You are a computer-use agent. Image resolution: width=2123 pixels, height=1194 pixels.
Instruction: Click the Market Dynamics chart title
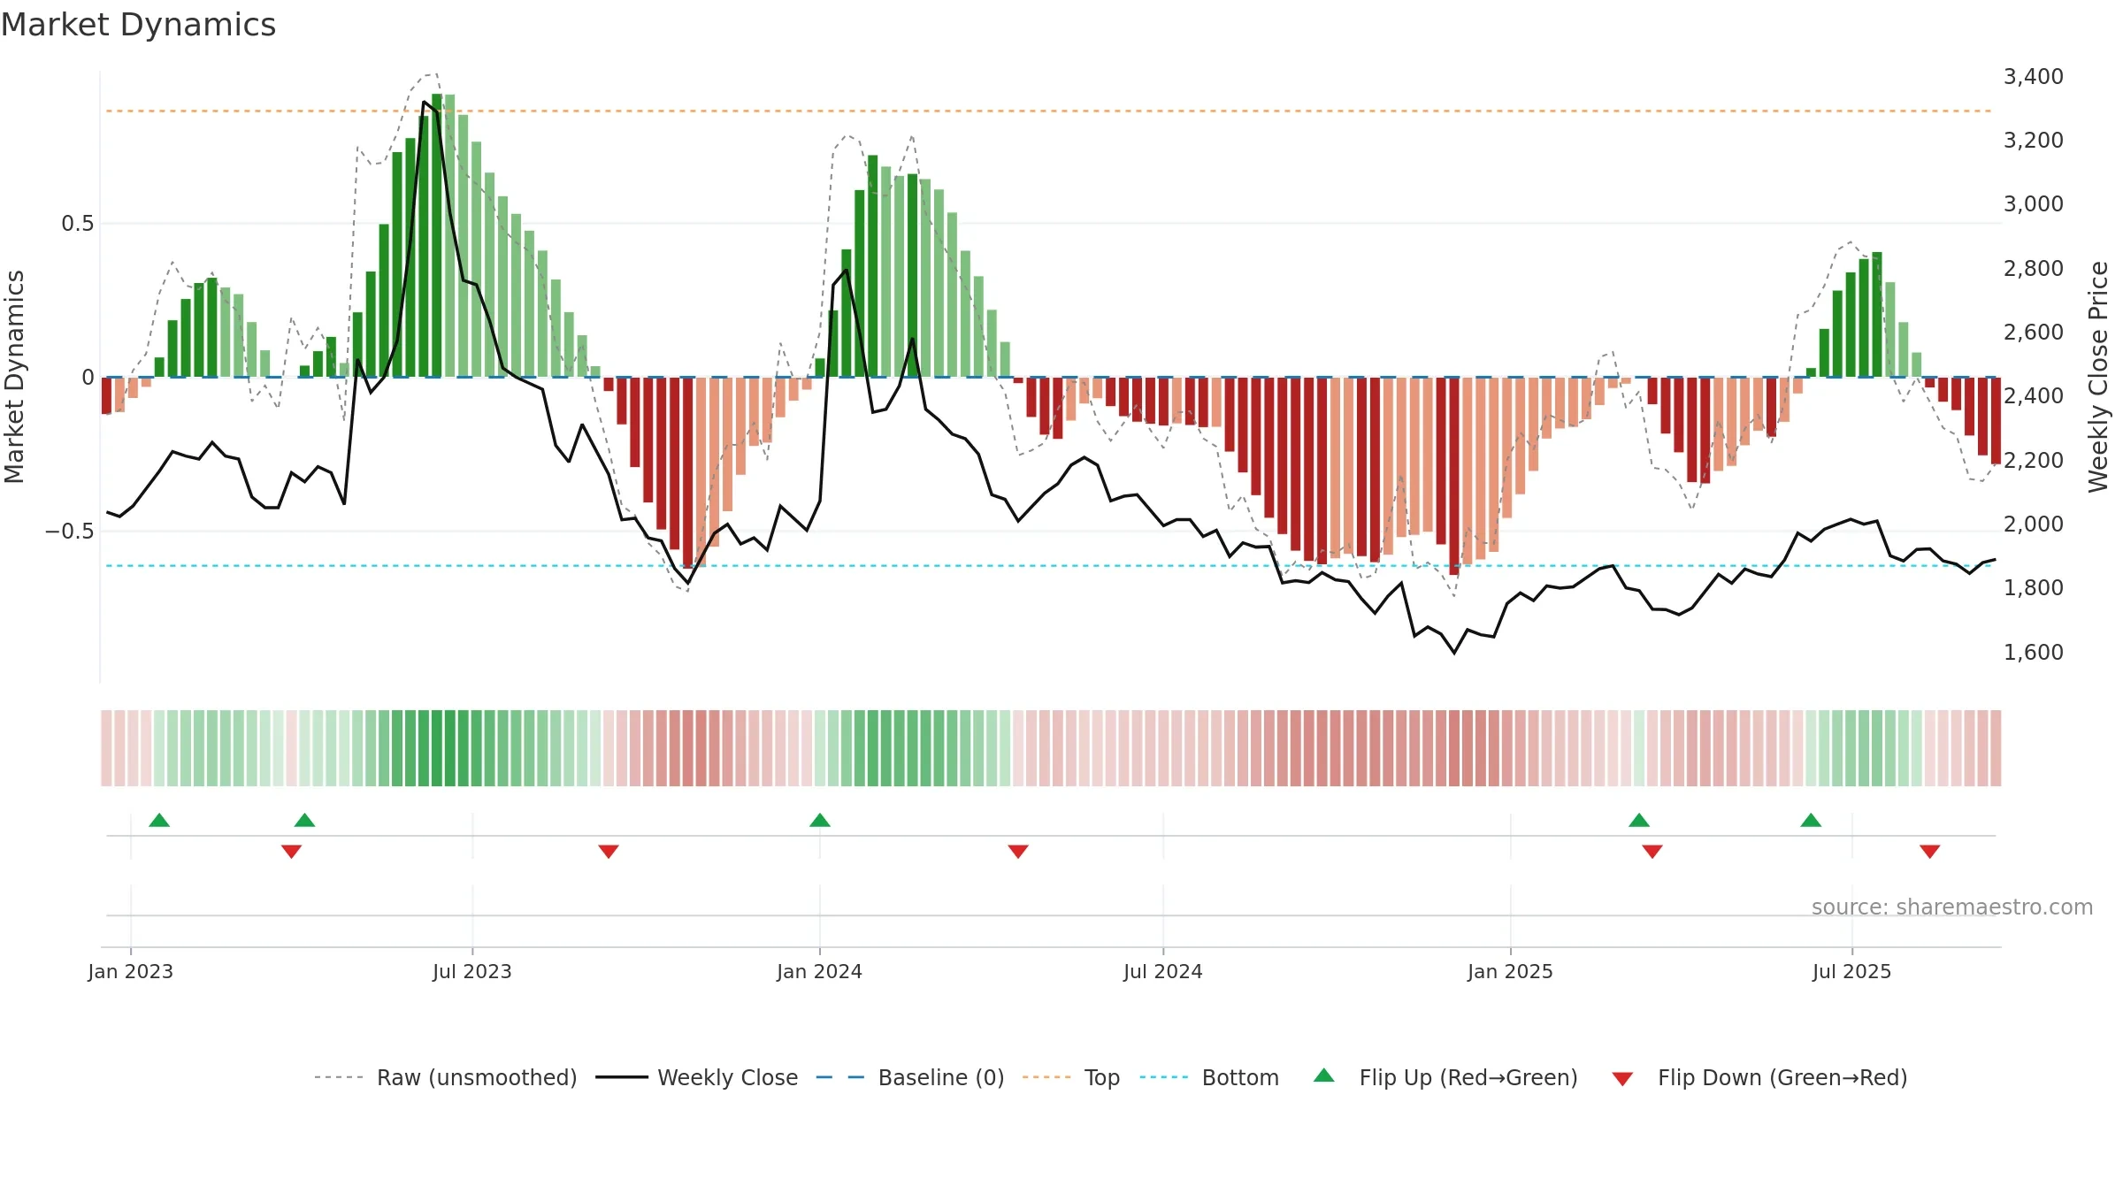(x=138, y=25)
